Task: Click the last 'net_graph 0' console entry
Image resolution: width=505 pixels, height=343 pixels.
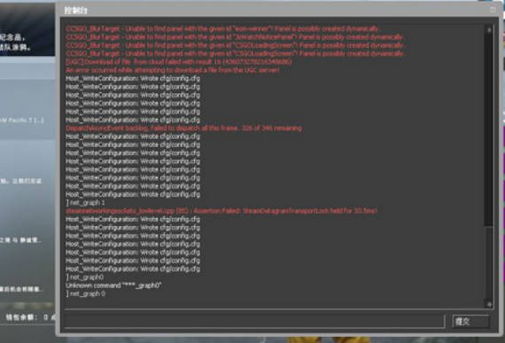Action: click(86, 293)
